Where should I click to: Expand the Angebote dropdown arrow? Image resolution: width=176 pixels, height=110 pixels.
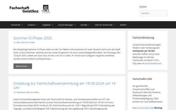coord(53,25)
